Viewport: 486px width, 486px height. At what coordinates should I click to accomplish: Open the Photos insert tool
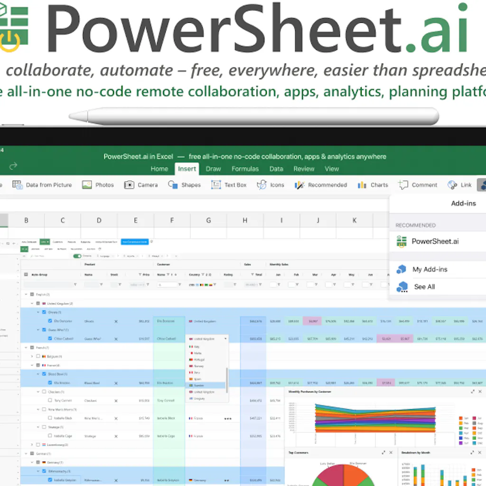(98, 185)
